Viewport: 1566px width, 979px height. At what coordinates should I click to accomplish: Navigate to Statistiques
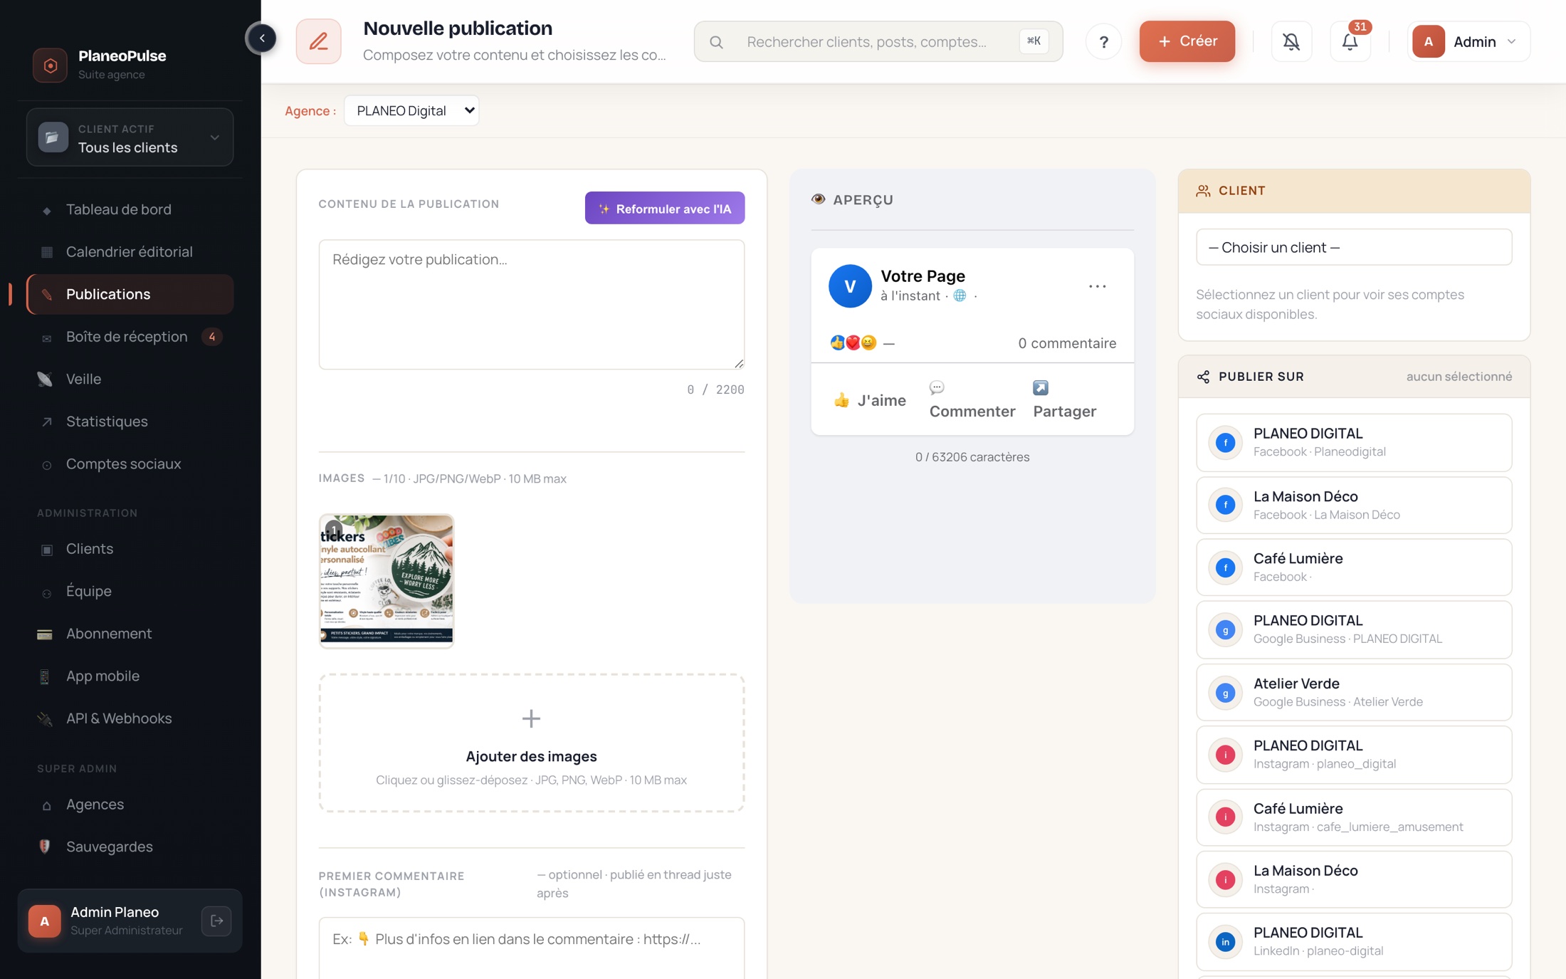click(x=130, y=422)
